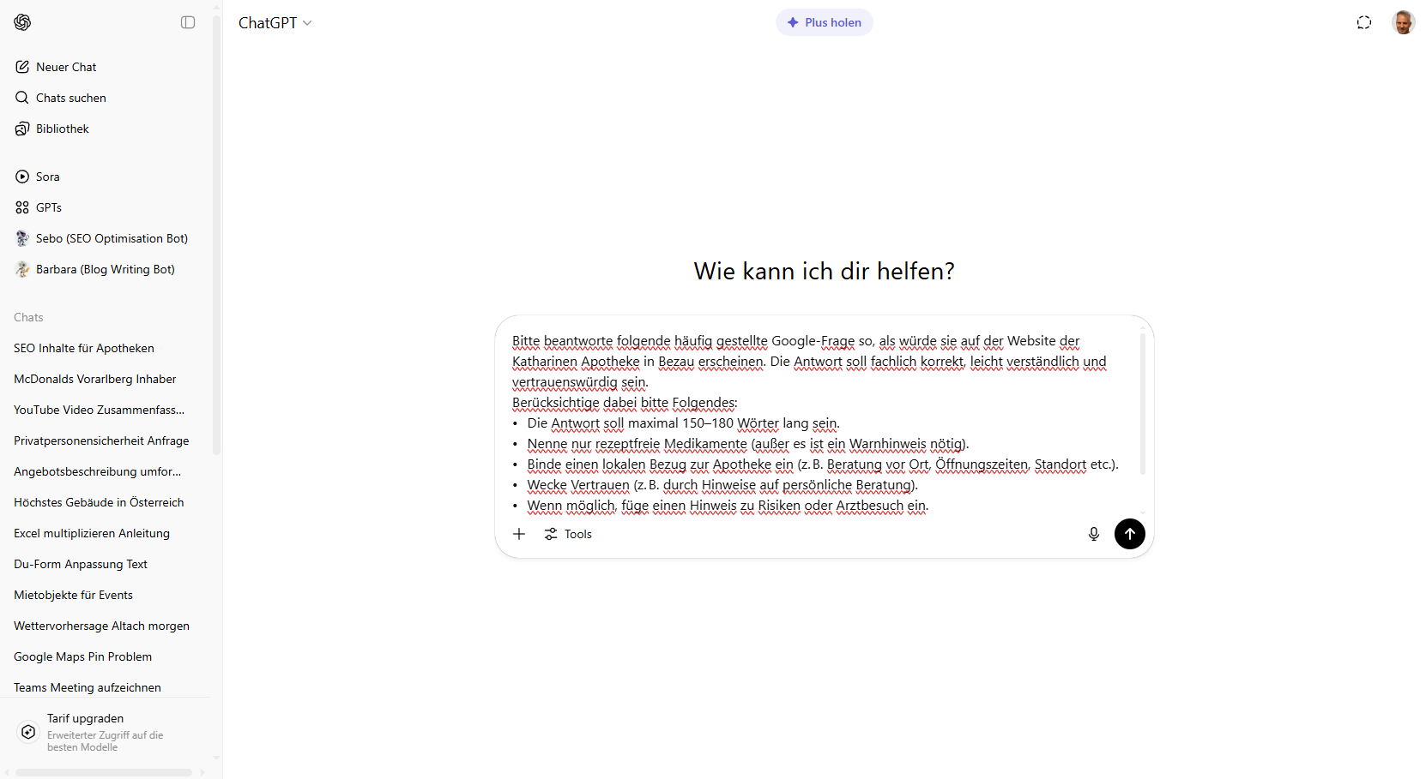Click Tarif upgraden in sidebar footer
Viewport: 1426px width, 779px height.
click(106, 732)
